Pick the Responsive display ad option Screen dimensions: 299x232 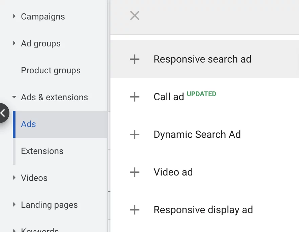pos(203,210)
